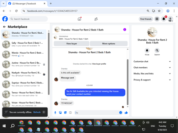Click the blue Yes Its Still Available message
178x133 pixels.
click(x=95, y=93)
